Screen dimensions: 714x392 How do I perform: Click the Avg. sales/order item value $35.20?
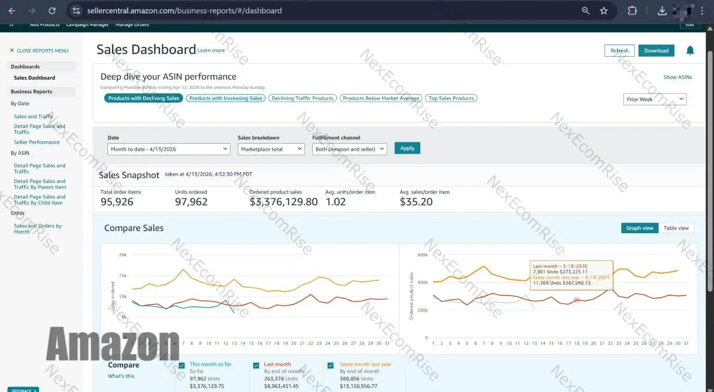(x=416, y=202)
